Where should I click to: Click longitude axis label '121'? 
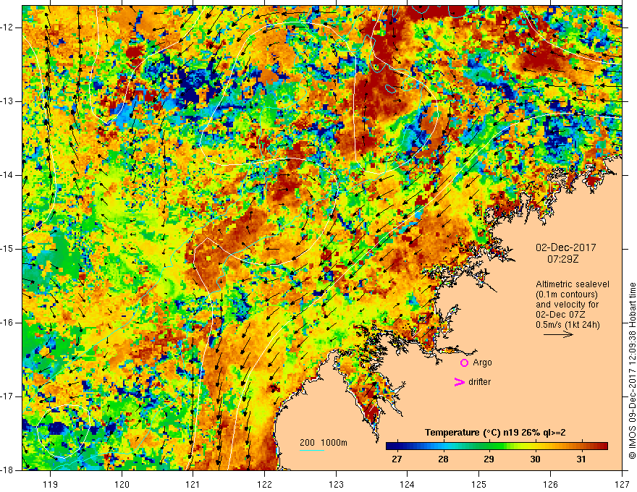[193, 484]
